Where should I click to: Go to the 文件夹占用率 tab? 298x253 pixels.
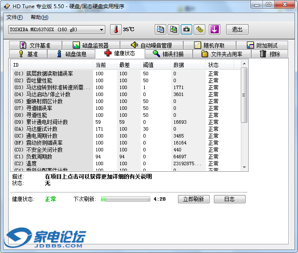pyautogui.click(x=221, y=54)
